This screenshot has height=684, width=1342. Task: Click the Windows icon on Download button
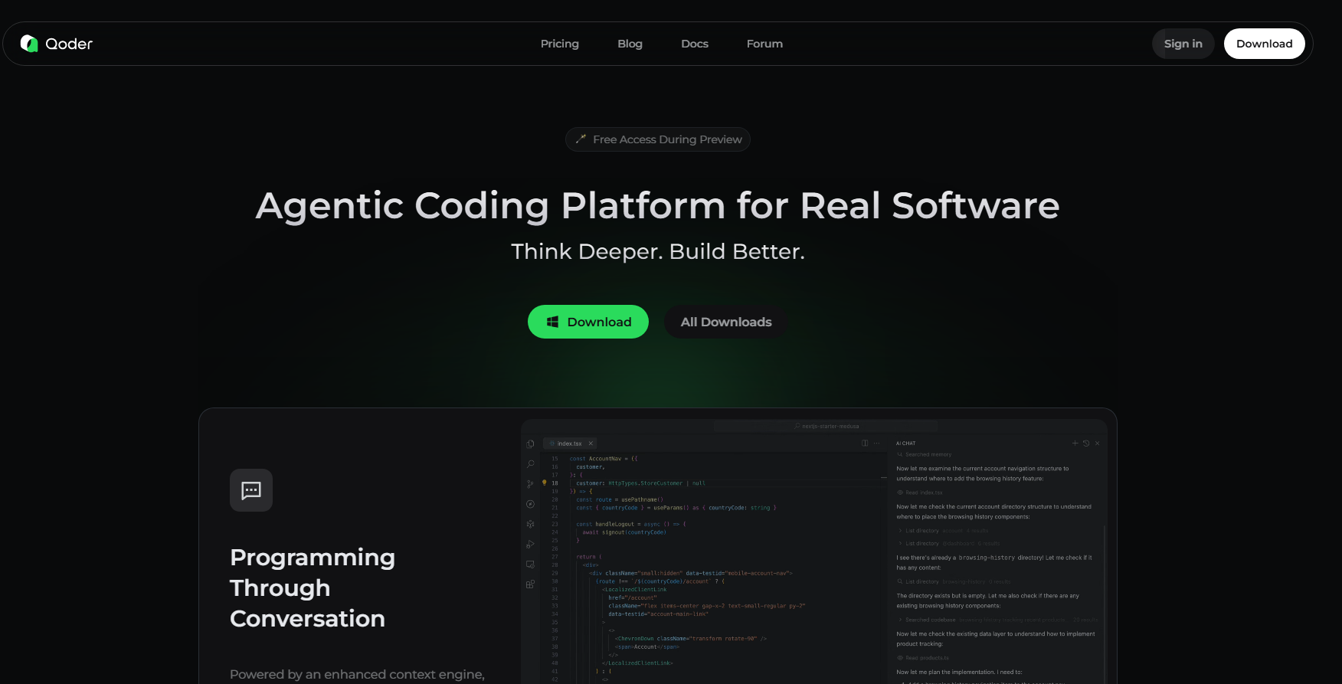click(552, 322)
